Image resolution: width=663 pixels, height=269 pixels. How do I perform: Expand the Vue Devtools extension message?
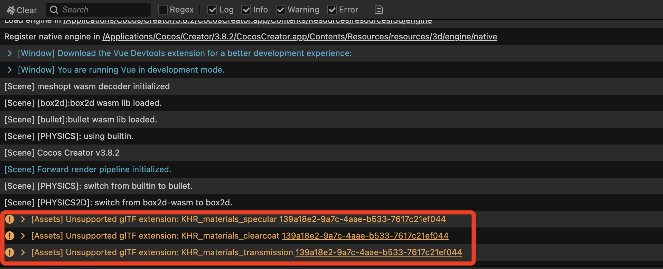10,53
